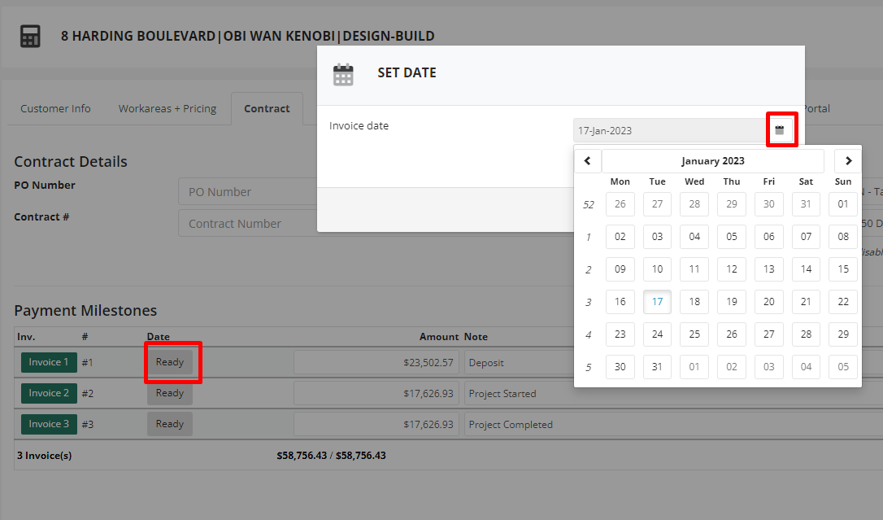Select January 01 in the calendar grid
The width and height of the screenshot is (883, 520).
click(842, 203)
